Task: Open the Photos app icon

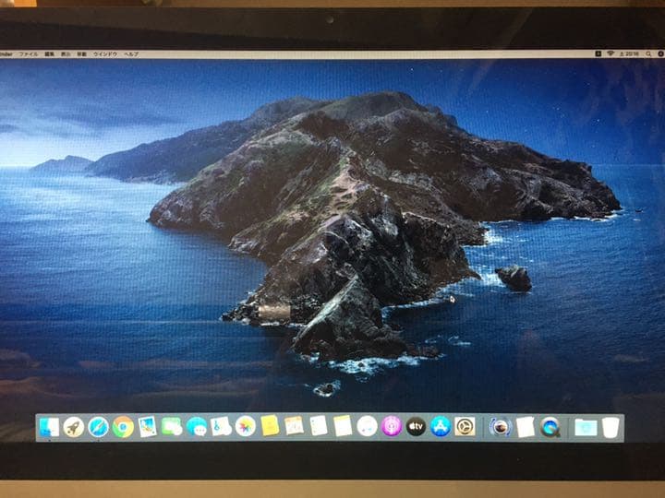Action: point(245,426)
